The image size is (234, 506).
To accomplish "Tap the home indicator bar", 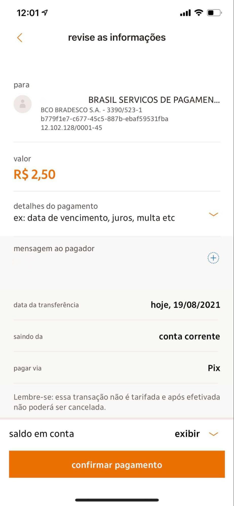I will 117,500.
